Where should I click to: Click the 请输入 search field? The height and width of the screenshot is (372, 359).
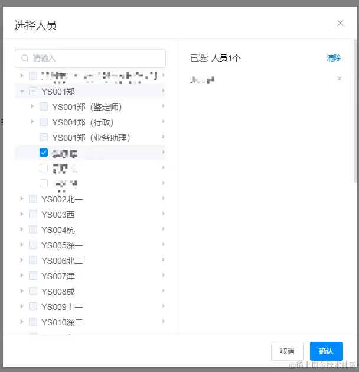tap(90, 59)
